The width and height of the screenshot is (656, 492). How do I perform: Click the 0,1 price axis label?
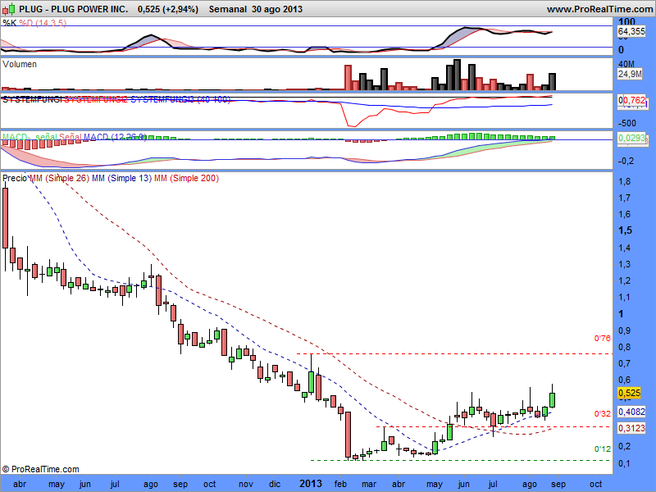(625, 463)
